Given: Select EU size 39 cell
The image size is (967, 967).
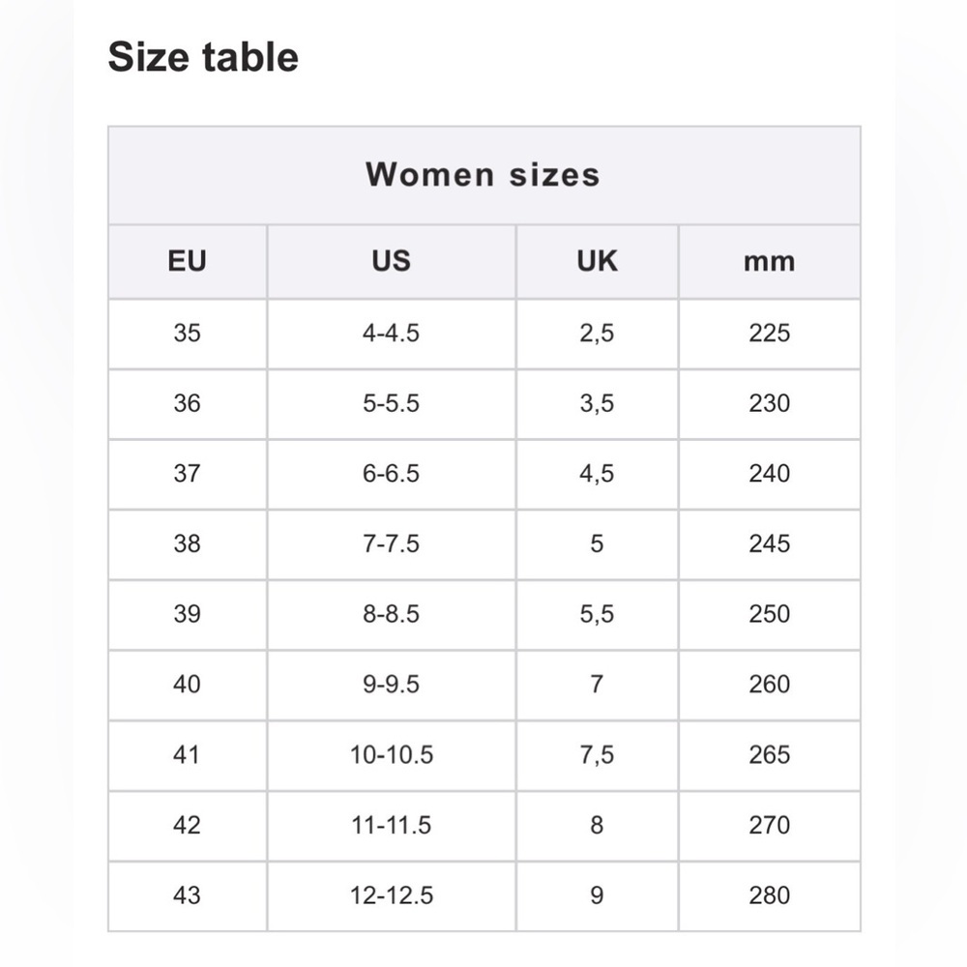Looking at the screenshot, I should click(x=188, y=615).
